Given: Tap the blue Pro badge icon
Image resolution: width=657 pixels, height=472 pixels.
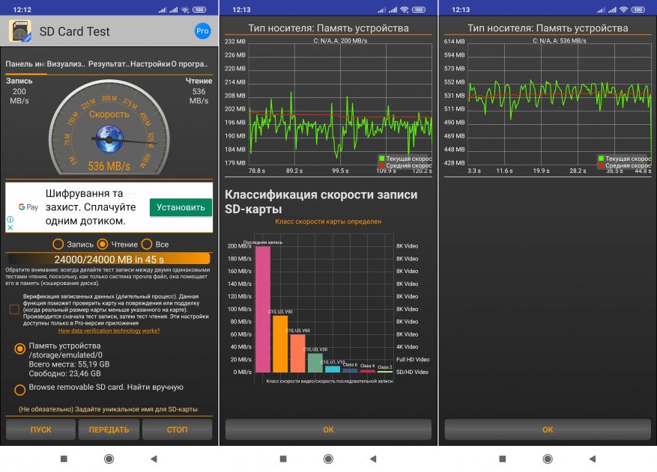Looking at the screenshot, I should [202, 31].
